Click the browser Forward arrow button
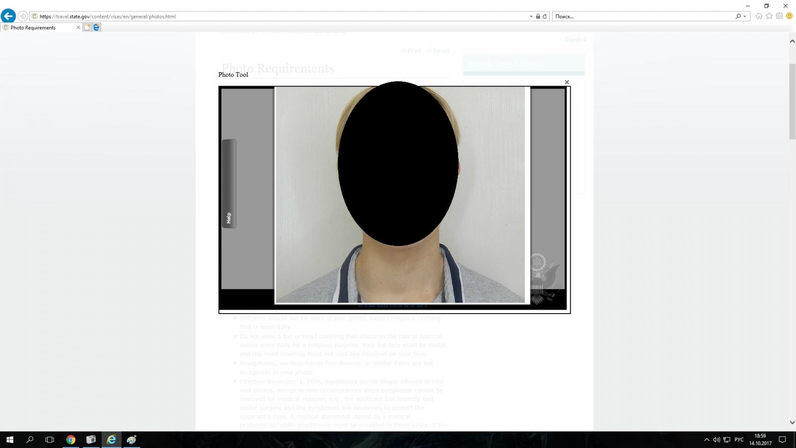Image resolution: width=796 pixels, height=448 pixels. (22, 16)
